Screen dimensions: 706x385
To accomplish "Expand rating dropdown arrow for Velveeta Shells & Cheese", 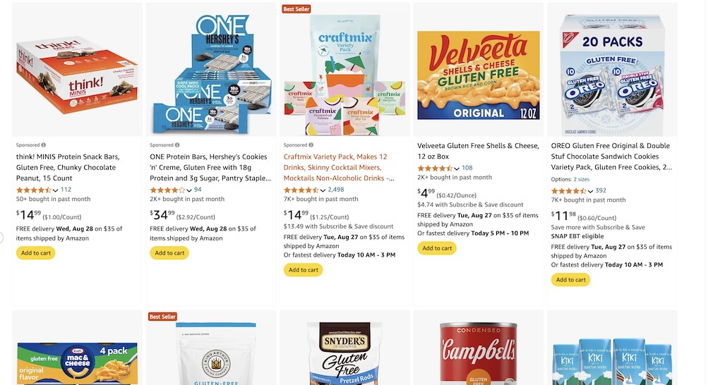I will coord(457,169).
